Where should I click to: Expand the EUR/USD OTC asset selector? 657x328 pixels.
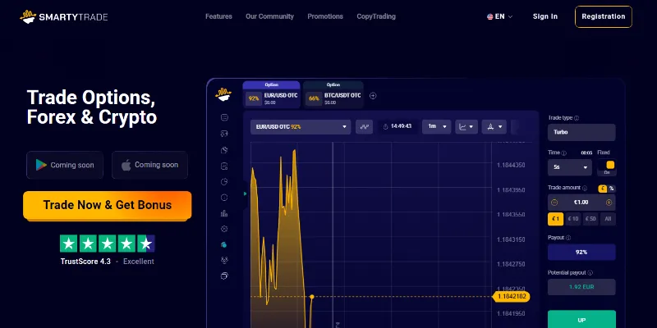pyautogui.click(x=301, y=127)
